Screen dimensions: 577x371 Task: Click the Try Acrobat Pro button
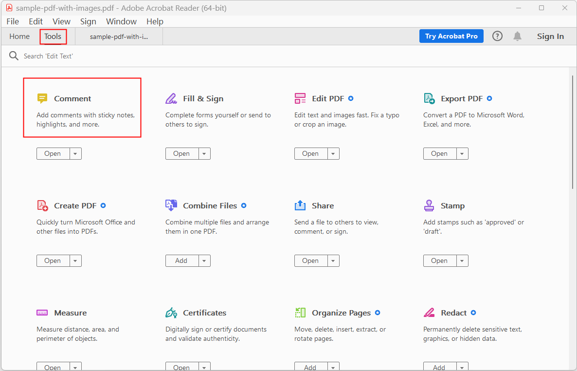click(451, 36)
